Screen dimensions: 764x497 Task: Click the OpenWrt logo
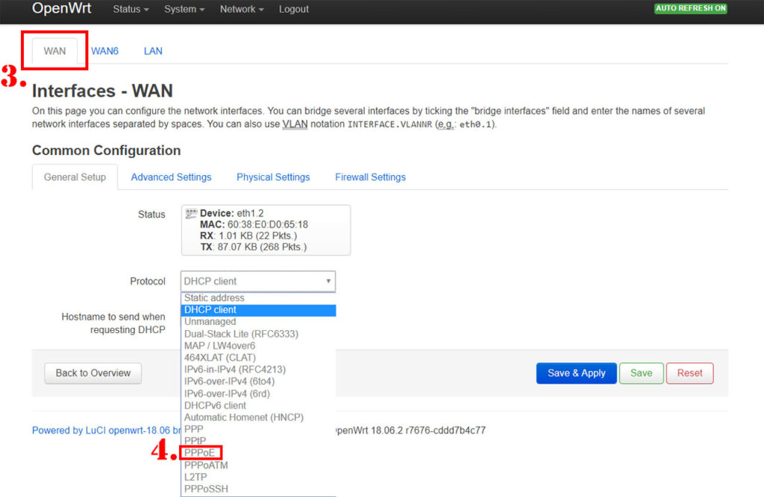(62, 10)
